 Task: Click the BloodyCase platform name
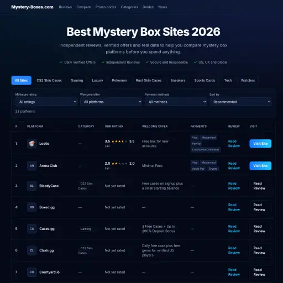pyautogui.click(x=49, y=186)
